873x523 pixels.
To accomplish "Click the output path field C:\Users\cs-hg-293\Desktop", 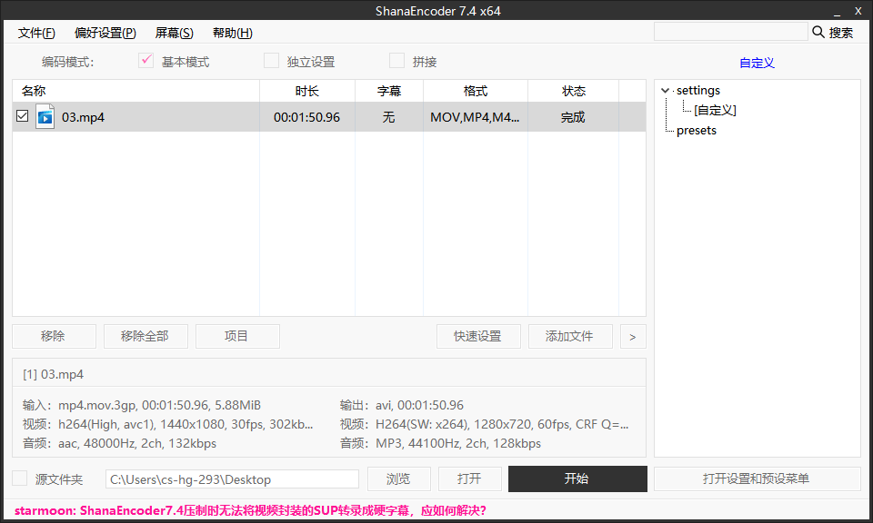I will coord(232,479).
